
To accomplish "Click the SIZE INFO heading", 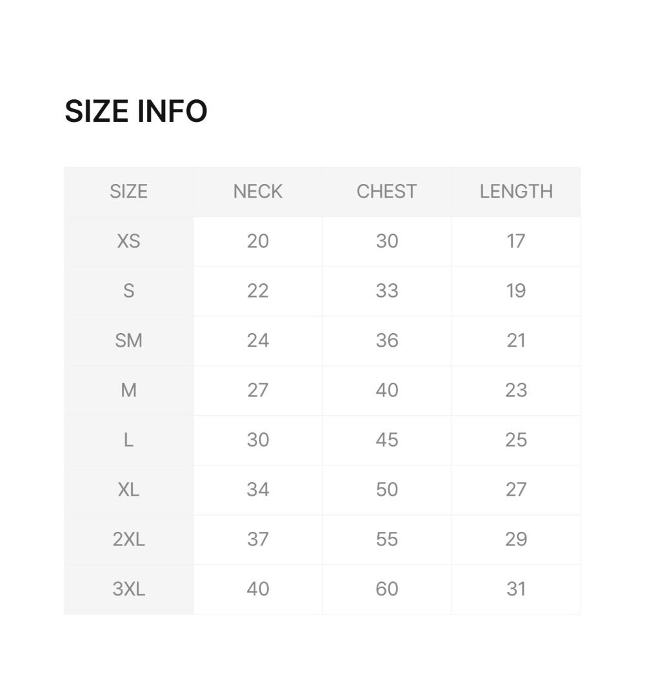I will (136, 111).
